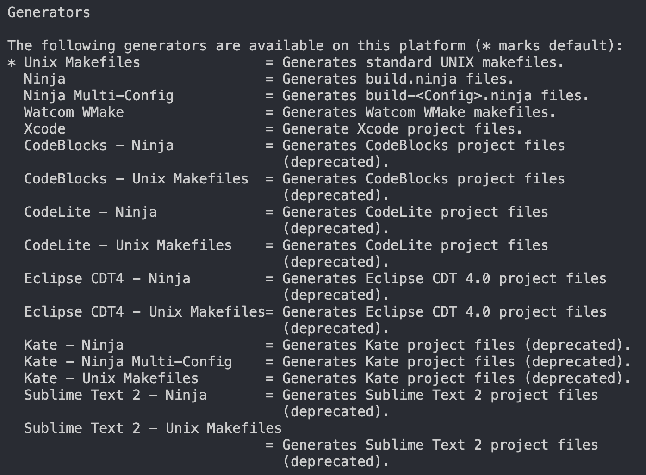Click 'Generates build.ninja files.' description
This screenshot has height=475, width=646.
(398, 79)
